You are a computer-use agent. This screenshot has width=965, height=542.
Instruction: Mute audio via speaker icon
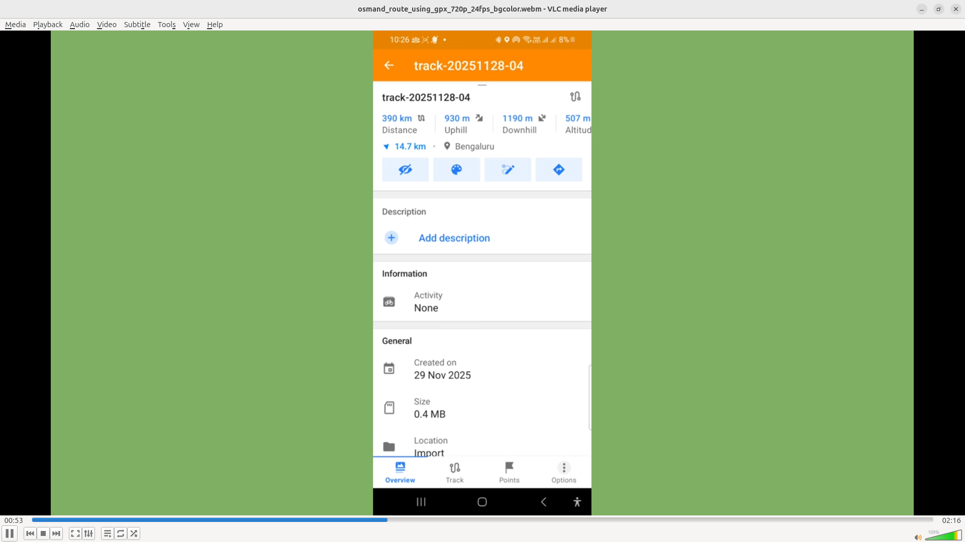click(x=918, y=537)
